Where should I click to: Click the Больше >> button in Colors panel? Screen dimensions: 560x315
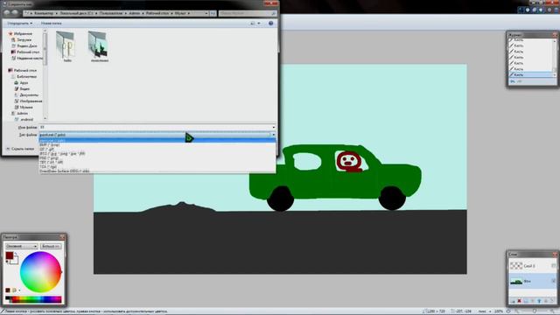pyautogui.click(x=51, y=246)
